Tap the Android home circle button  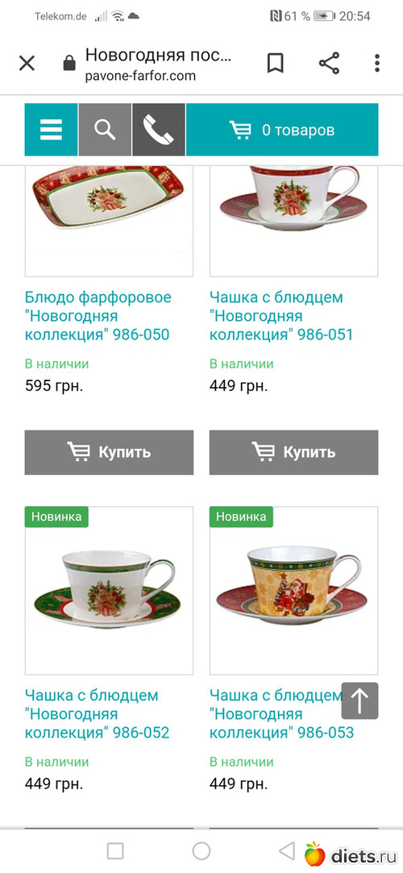(201, 850)
